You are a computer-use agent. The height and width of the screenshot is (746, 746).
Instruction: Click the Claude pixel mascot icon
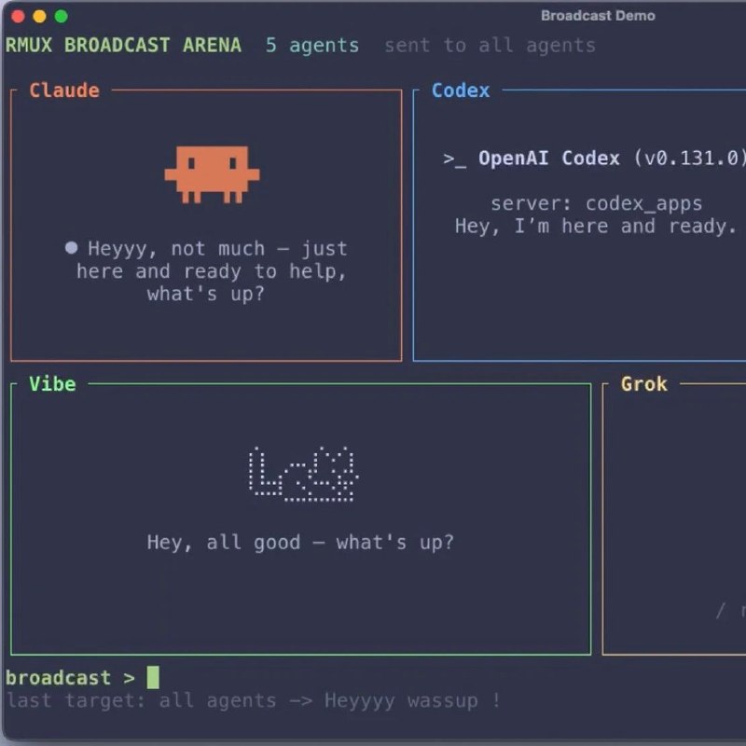tap(213, 174)
